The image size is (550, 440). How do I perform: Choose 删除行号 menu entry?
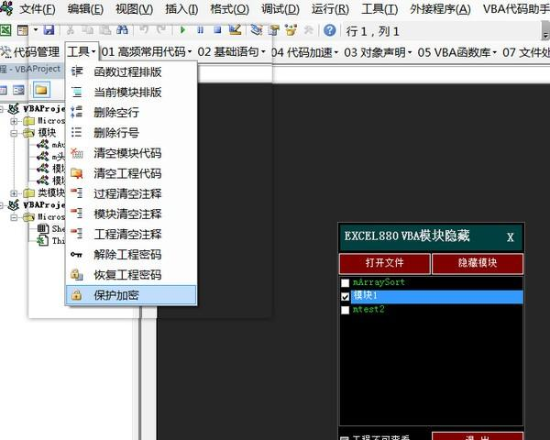point(131,133)
